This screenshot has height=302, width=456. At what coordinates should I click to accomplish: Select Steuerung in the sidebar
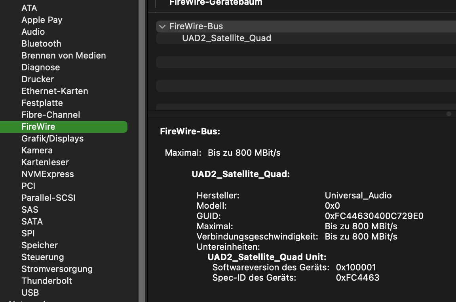43,257
